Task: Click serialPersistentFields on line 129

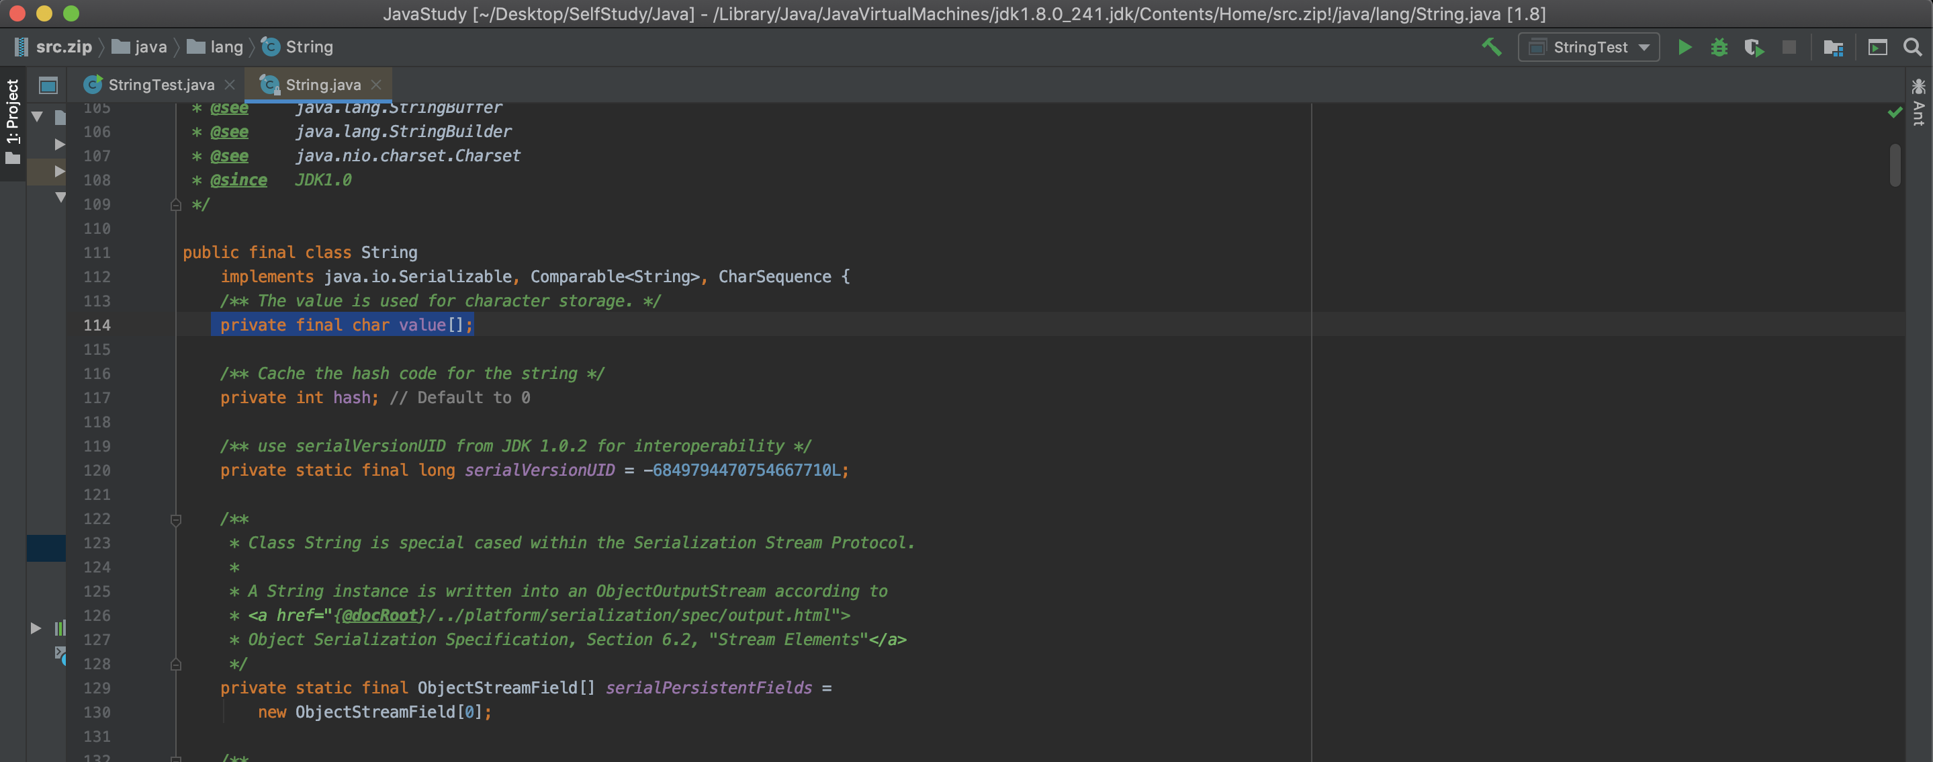Action: pos(709,687)
